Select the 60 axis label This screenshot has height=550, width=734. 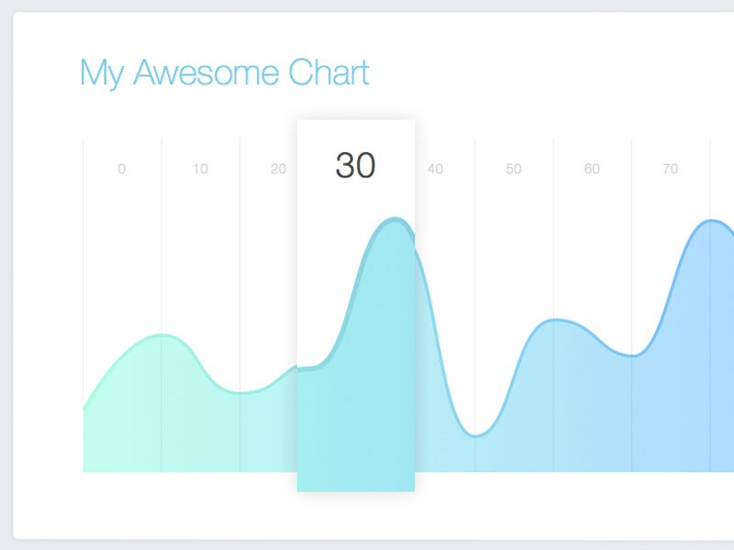(x=592, y=169)
